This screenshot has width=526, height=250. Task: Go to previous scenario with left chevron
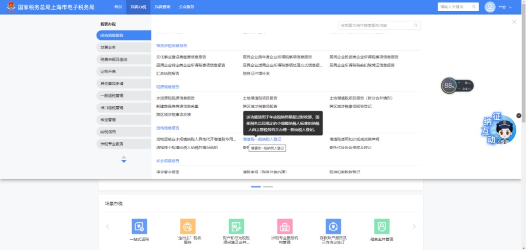click(x=107, y=227)
